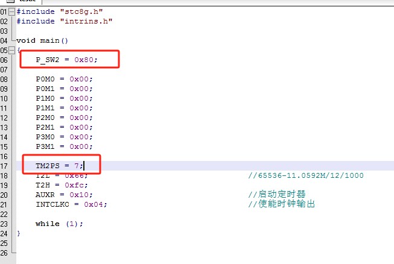Select line number 16 in the gutter
This screenshot has width=394, height=264.
(4, 156)
